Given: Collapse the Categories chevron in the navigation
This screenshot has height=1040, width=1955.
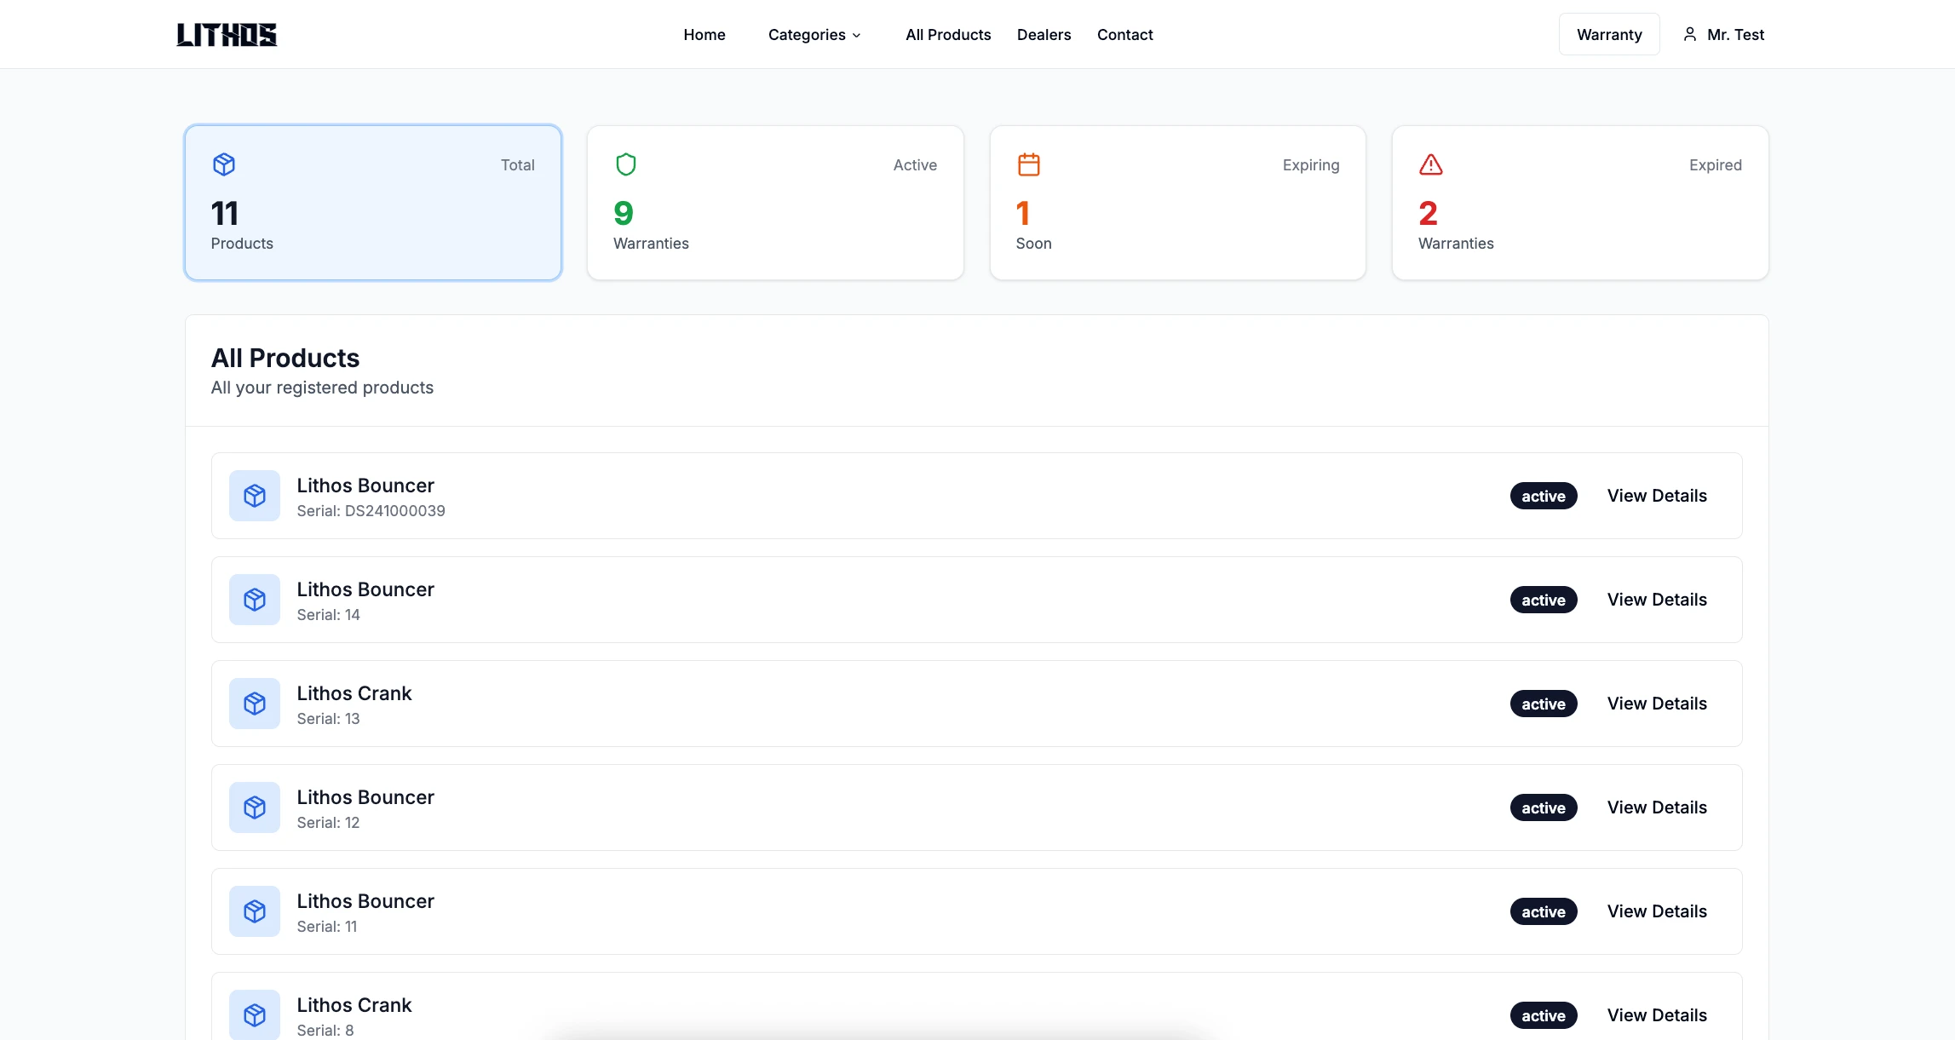Looking at the screenshot, I should (x=857, y=36).
